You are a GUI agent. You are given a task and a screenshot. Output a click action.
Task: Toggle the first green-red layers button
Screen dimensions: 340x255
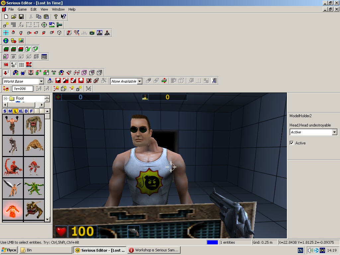(6, 49)
